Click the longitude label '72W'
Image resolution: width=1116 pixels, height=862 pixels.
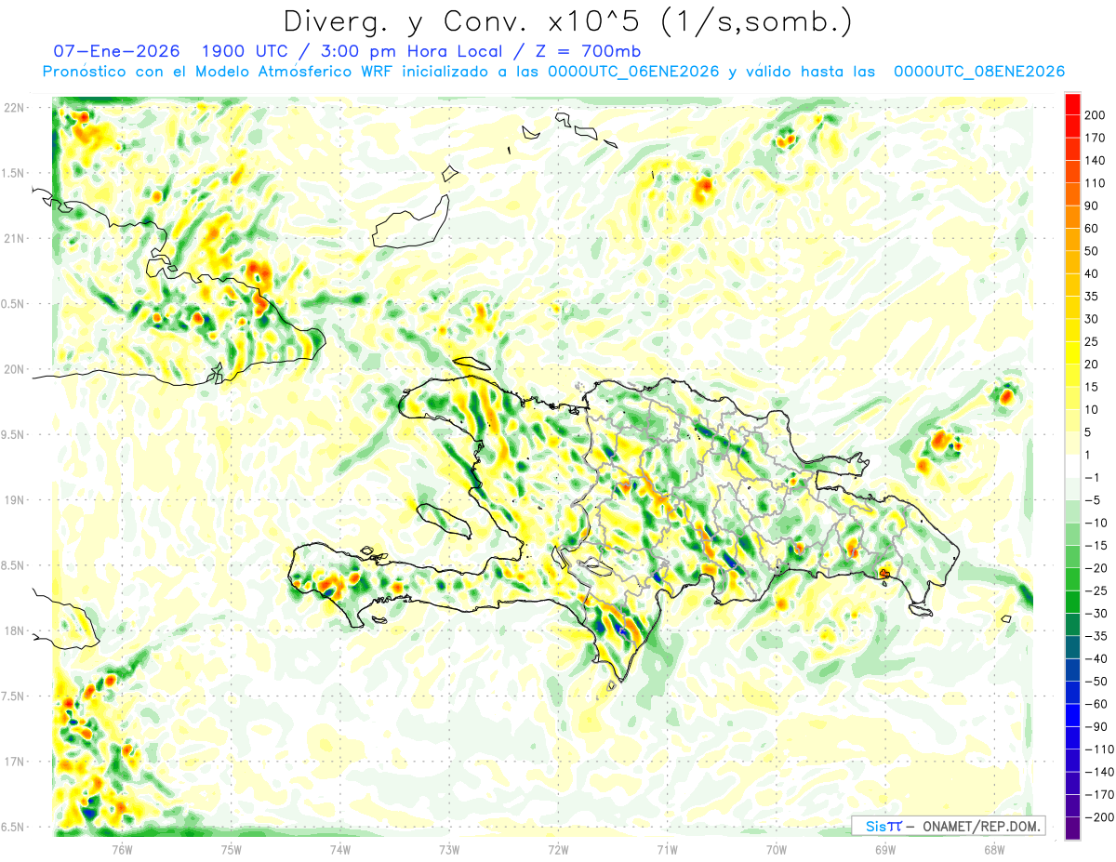click(558, 849)
